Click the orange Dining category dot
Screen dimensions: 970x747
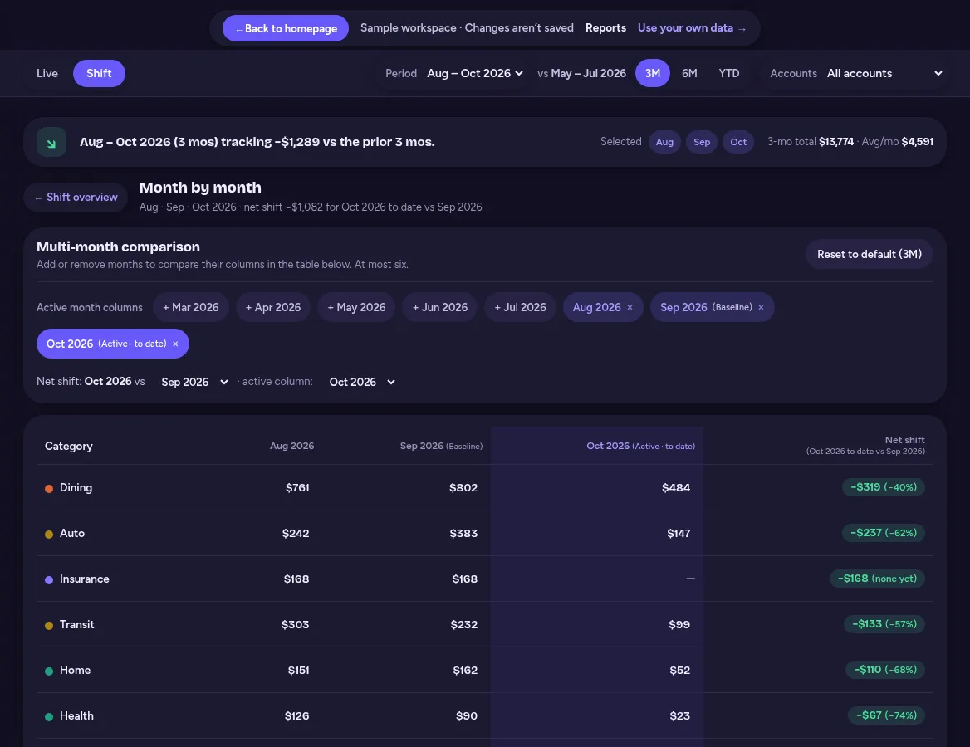coord(49,489)
